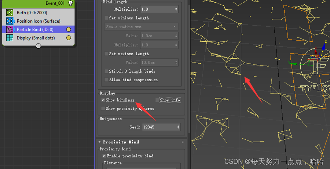Click the rollout panel vertical scrollbar
The image size is (330, 169).
(189, 69)
